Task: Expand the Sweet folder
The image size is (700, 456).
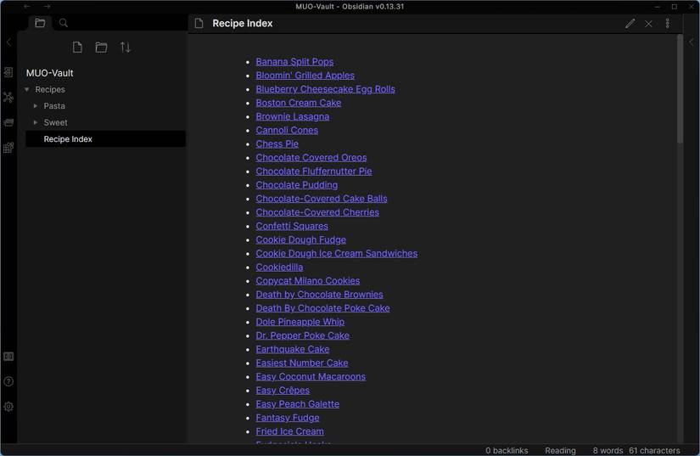Action: pyautogui.click(x=36, y=122)
